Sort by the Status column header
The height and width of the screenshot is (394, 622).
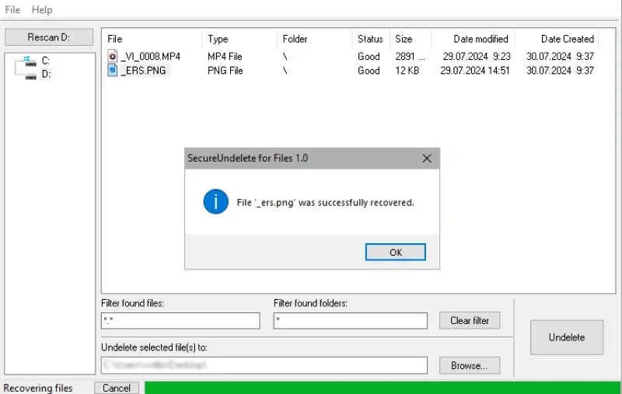click(370, 39)
